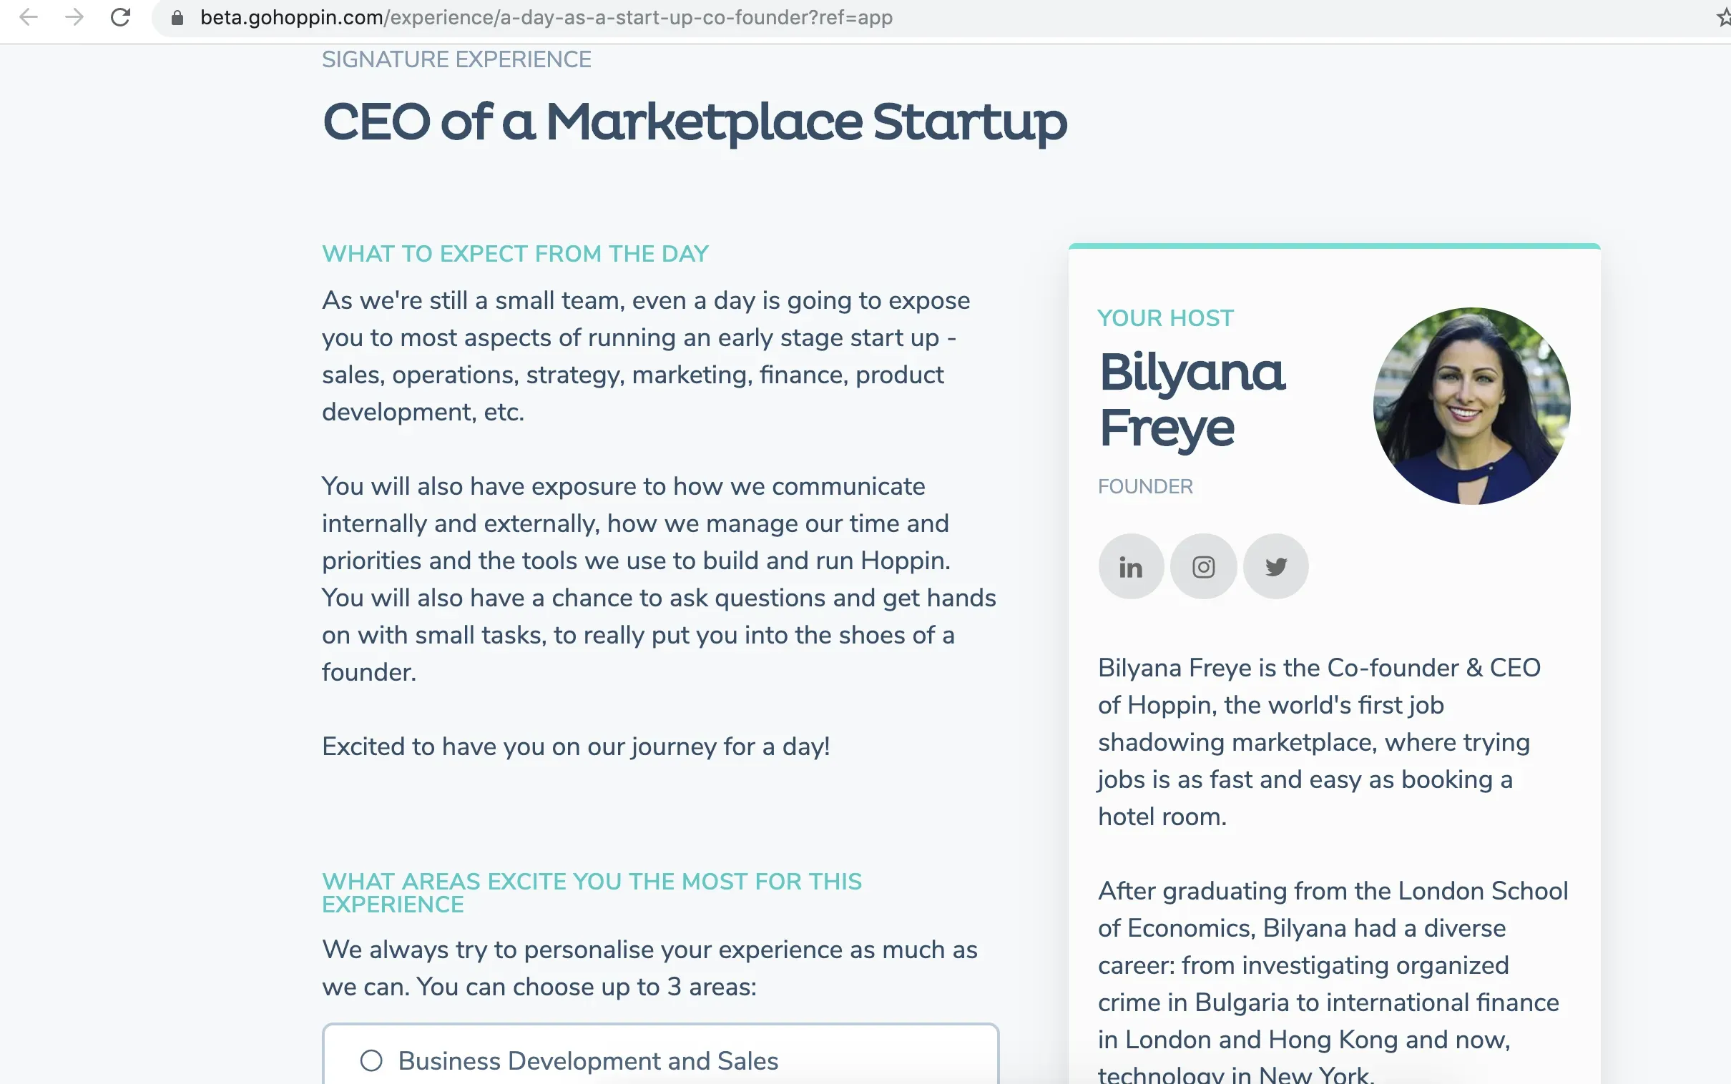Image resolution: width=1731 pixels, height=1084 pixels.
Task: Click the browser forward arrow
Action: point(74,17)
